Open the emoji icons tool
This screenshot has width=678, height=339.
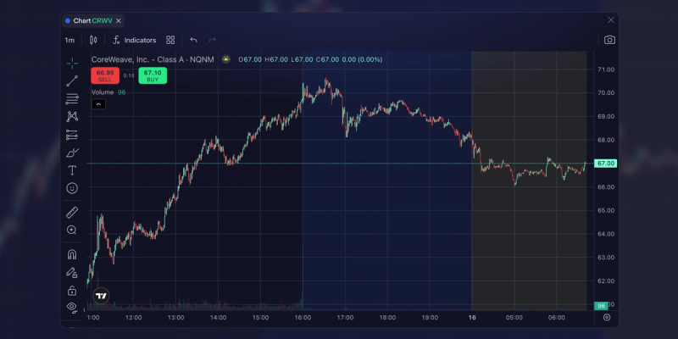tap(72, 188)
